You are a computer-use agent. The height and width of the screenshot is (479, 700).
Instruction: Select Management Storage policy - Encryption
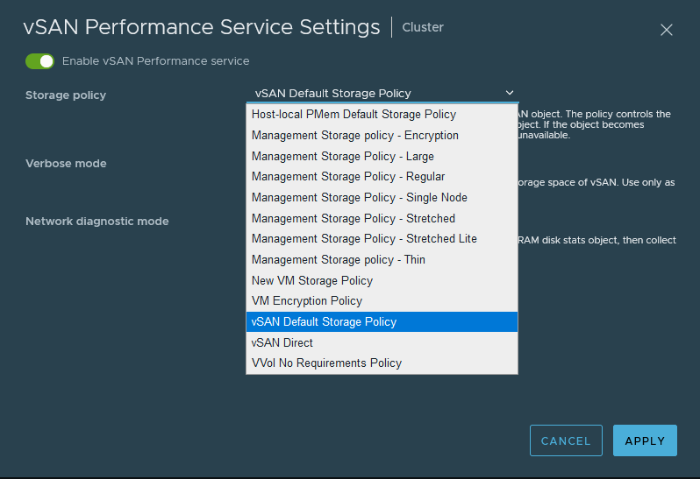pos(382,136)
